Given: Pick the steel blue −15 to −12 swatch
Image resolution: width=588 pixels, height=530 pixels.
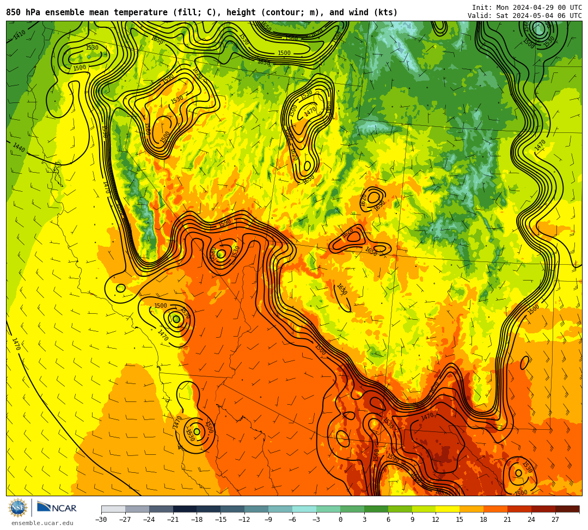Looking at the screenshot, I should point(233,509).
